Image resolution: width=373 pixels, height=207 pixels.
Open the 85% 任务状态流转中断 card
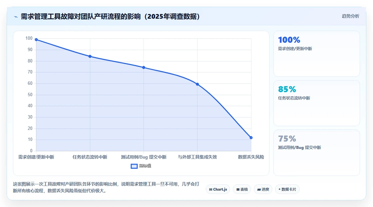tap(317, 103)
